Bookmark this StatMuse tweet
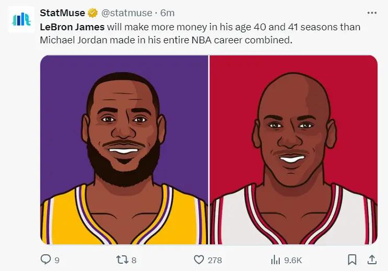 (352, 260)
